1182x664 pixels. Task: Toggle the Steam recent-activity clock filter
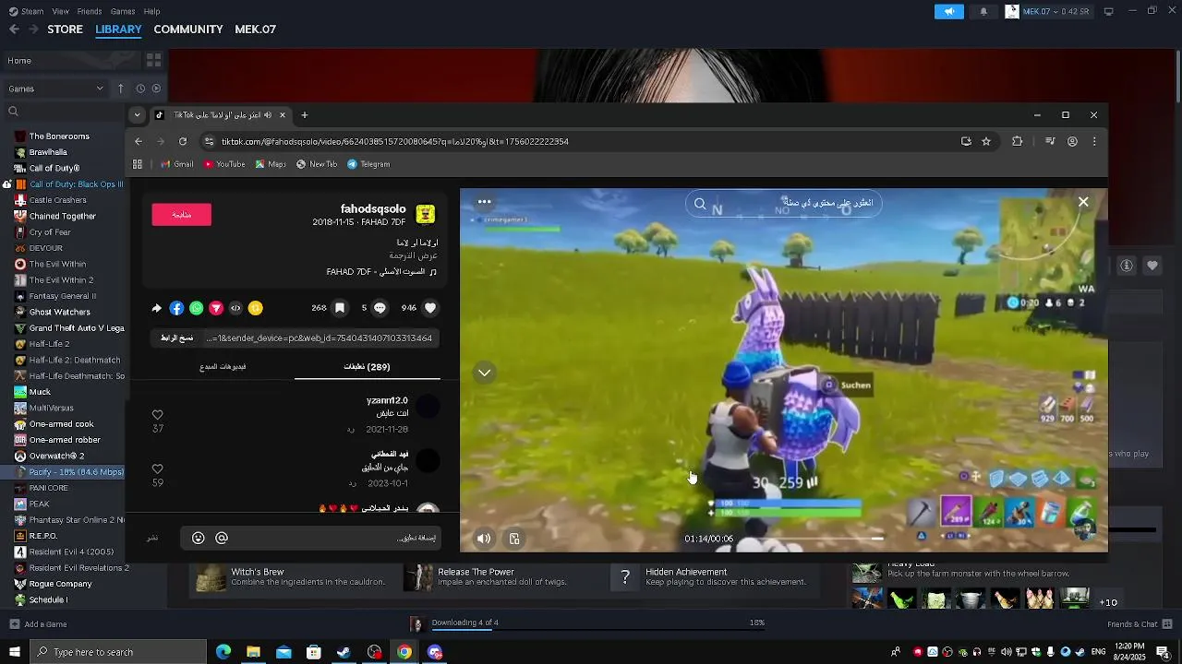[x=140, y=89]
